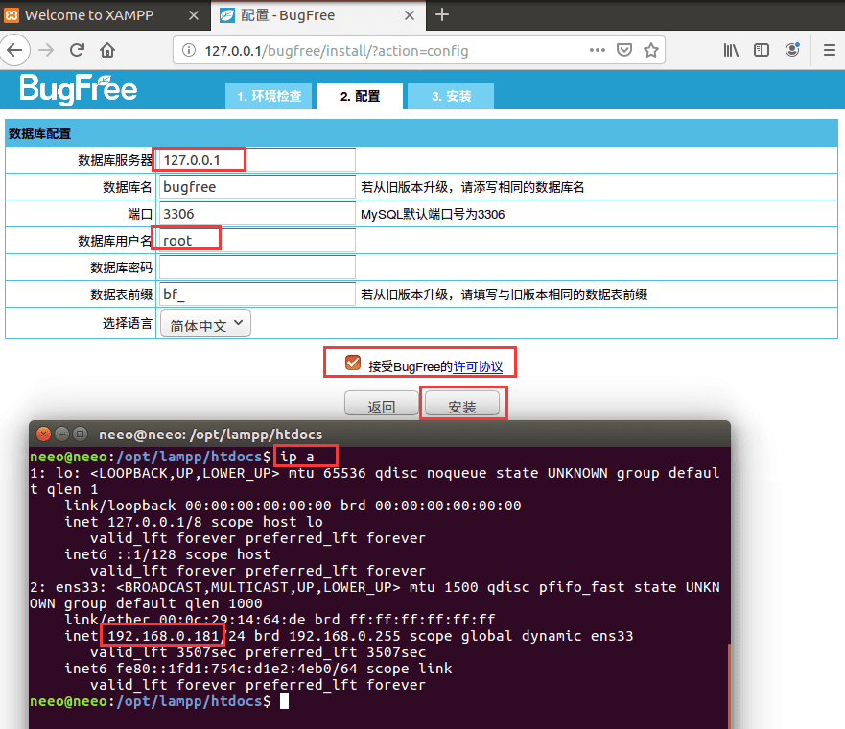Focus the 数据库用户名 field with root
This screenshot has width=845, height=729.
(257, 241)
